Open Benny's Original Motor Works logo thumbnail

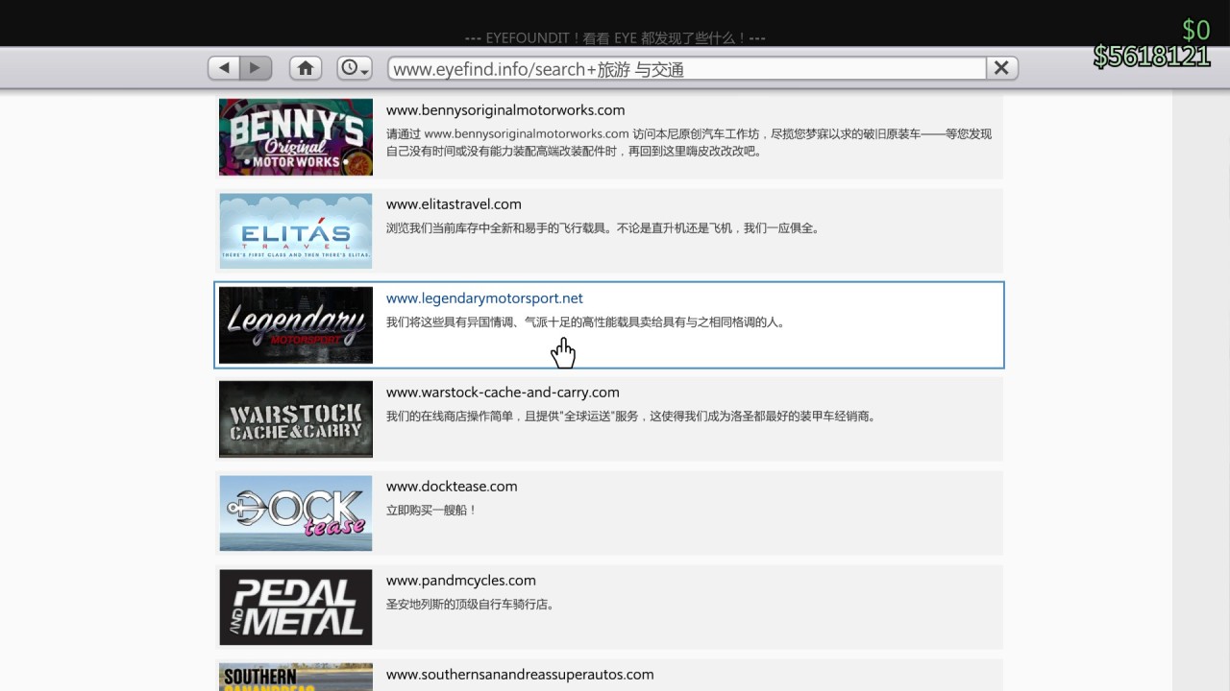(x=296, y=137)
